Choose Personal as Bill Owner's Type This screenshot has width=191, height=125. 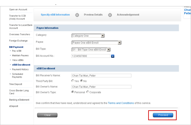pos(73,92)
